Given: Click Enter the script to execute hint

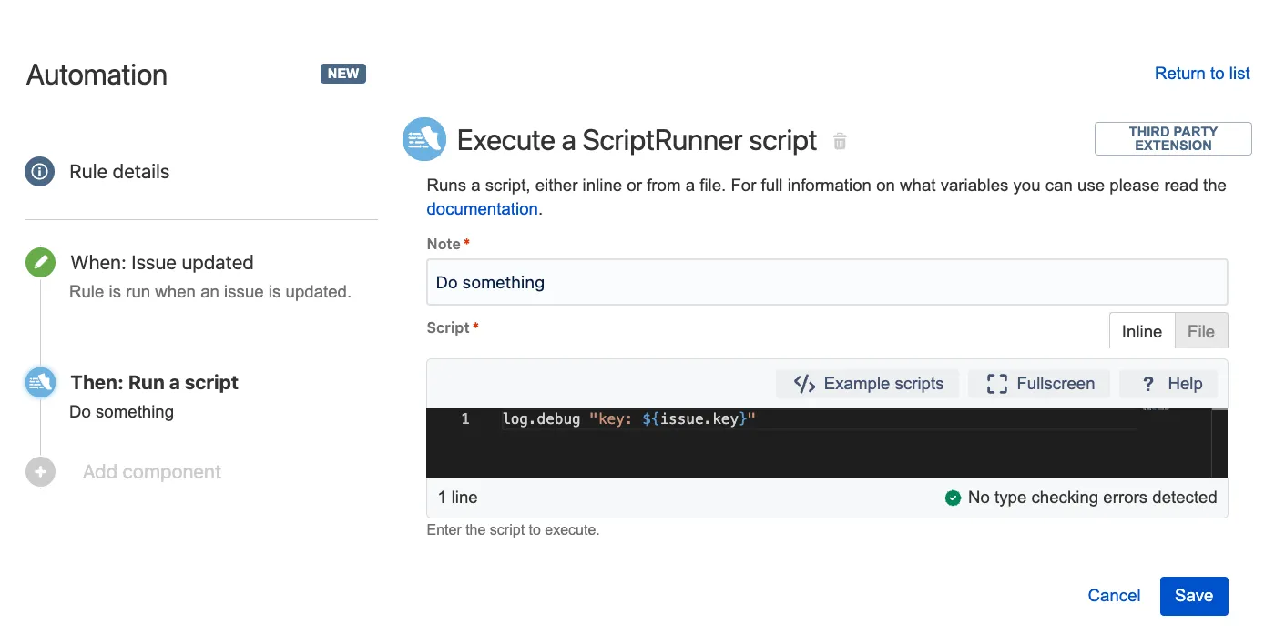Looking at the screenshot, I should [513, 529].
